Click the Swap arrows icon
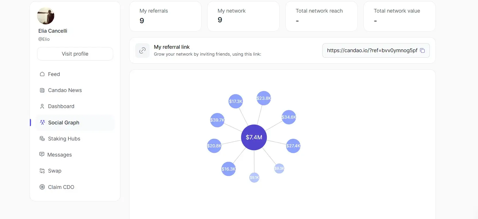The image size is (478, 219). pyautogui.click(x=42, y=171)
